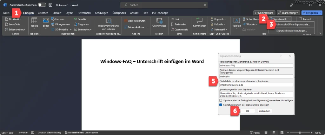The width and height of the screenshot is (325, 135).
Task: Click the Kommentar new comment icon
Action: tap(199, 20)
